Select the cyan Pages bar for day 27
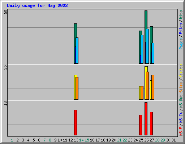185x144 pixels. point(153,53)
